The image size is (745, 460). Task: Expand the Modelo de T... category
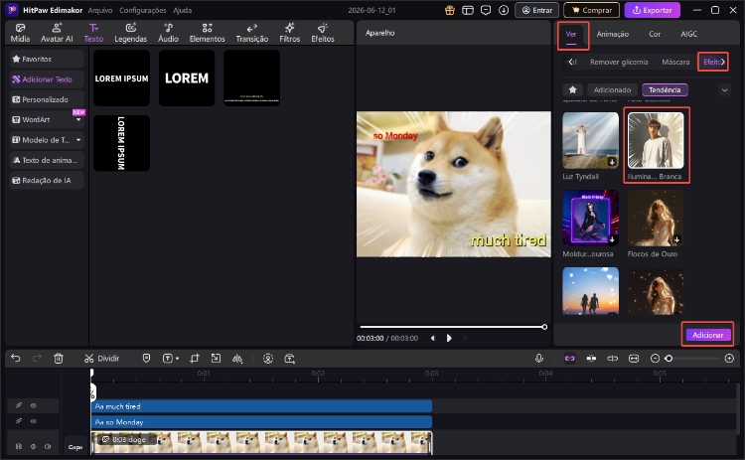pyautogui.click(x=78, y=140)
